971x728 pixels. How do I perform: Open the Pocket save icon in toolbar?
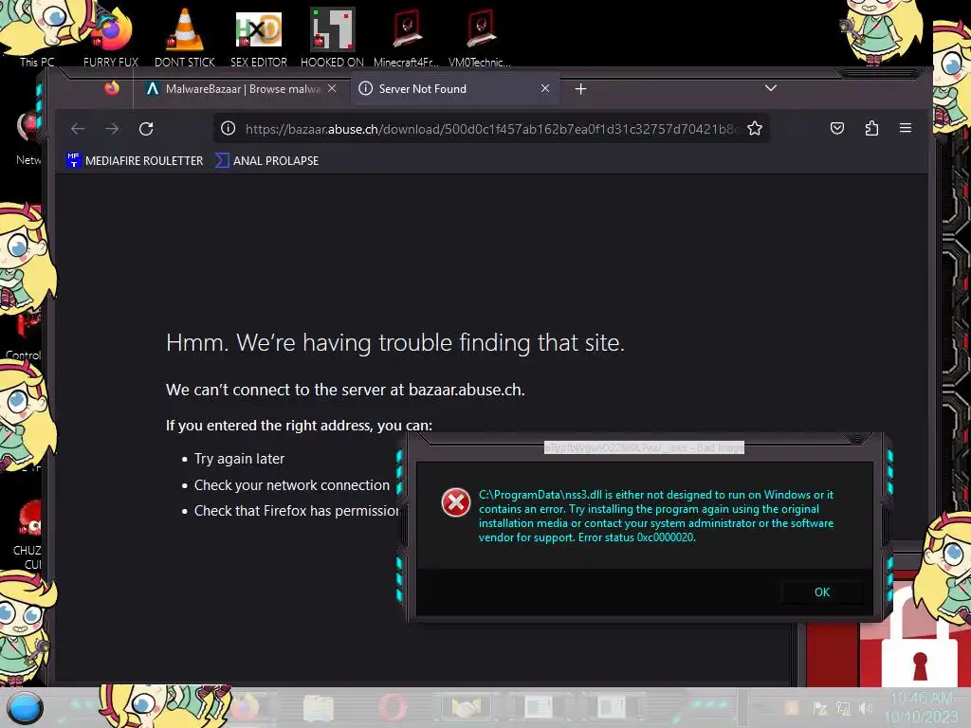coord(836,128)
